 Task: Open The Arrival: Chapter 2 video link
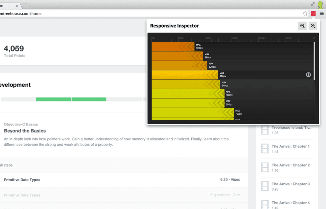(x=290, y=165)
